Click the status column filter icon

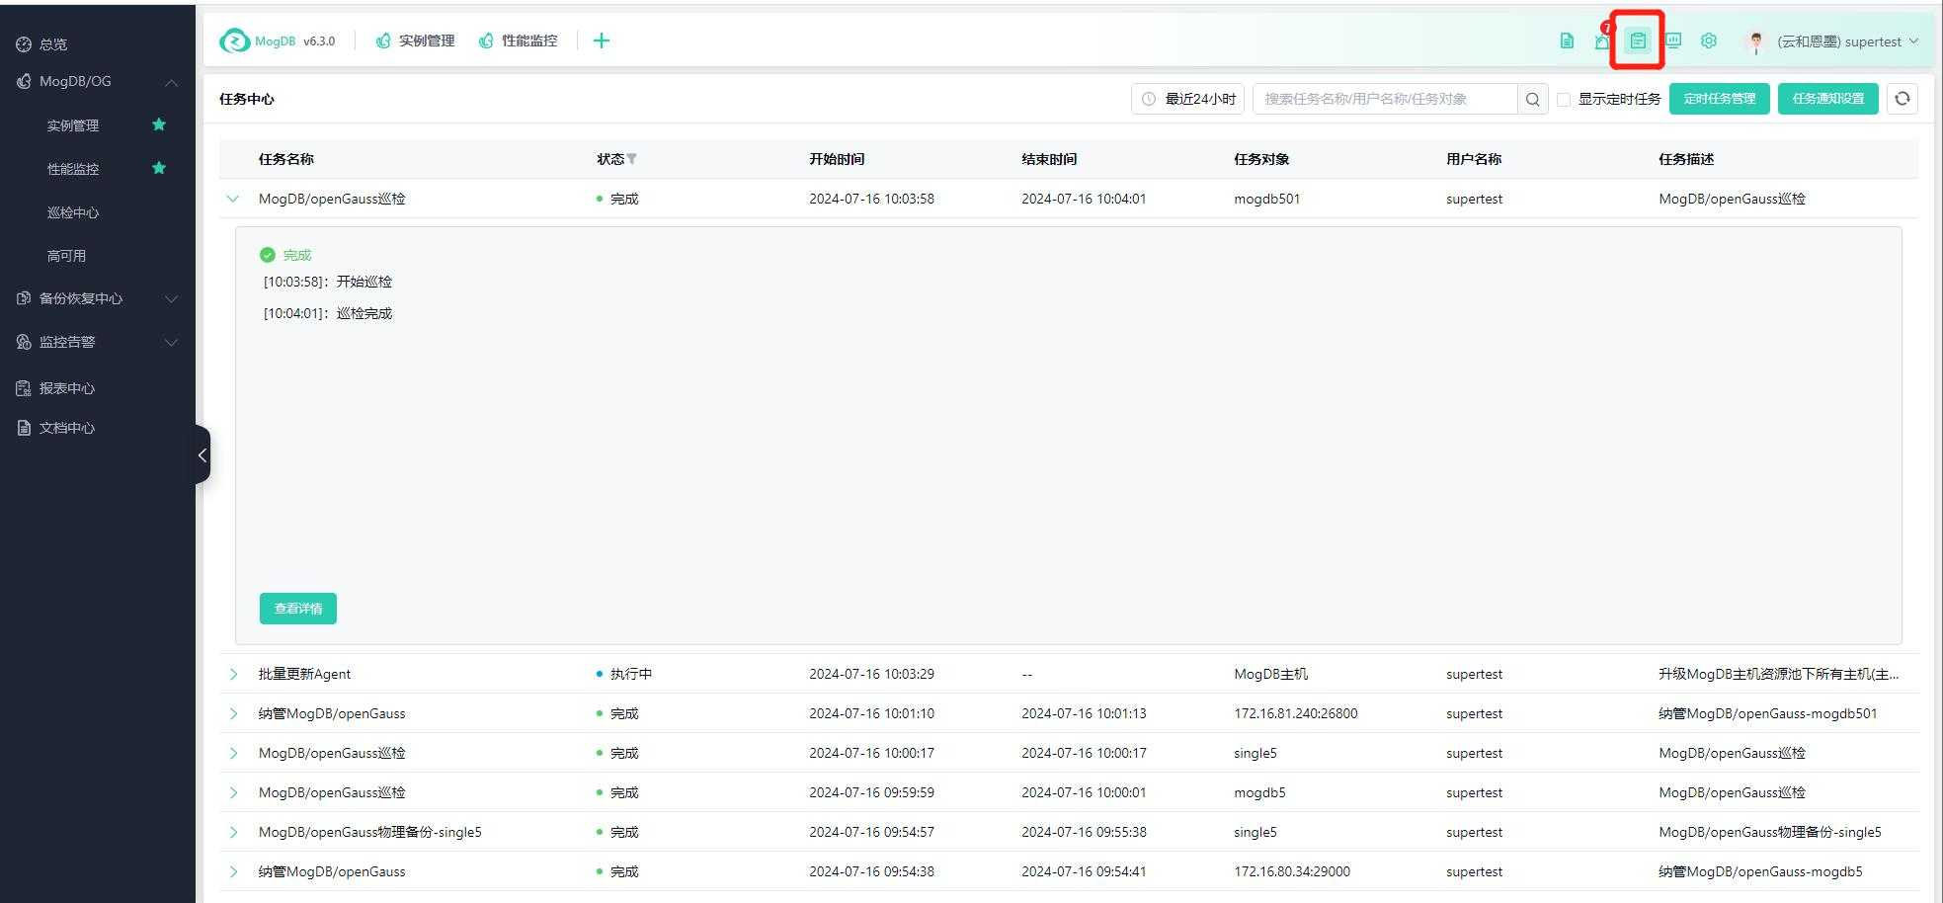[x=631, y=159]
